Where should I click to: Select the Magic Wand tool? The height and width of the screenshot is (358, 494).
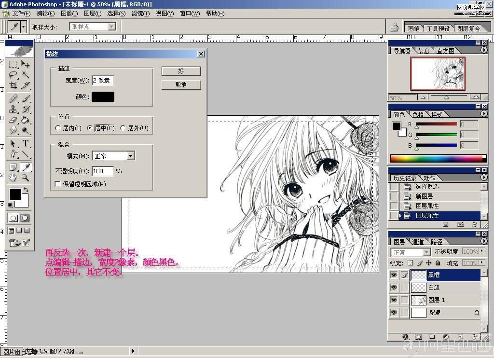(x=25, y=75)
